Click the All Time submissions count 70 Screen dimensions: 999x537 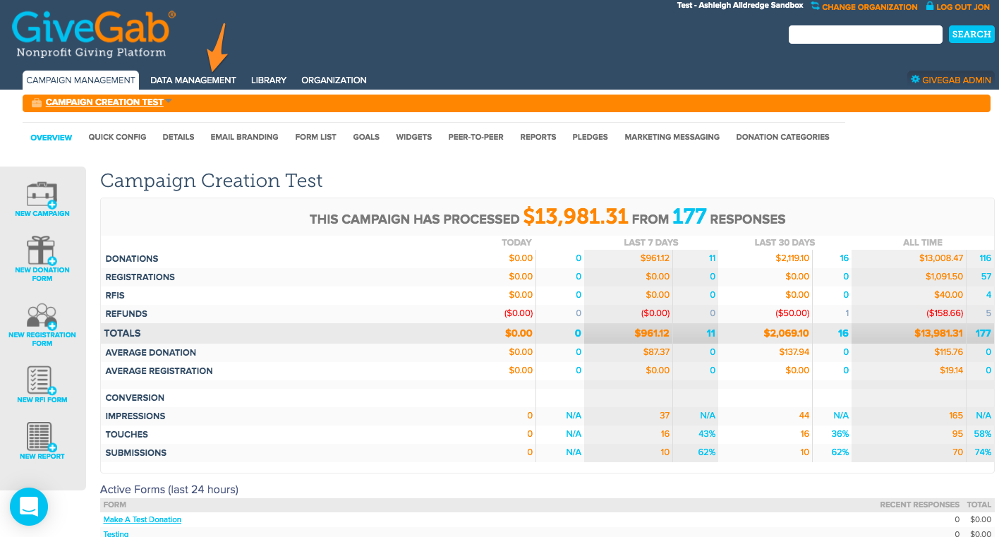[957, 452]
